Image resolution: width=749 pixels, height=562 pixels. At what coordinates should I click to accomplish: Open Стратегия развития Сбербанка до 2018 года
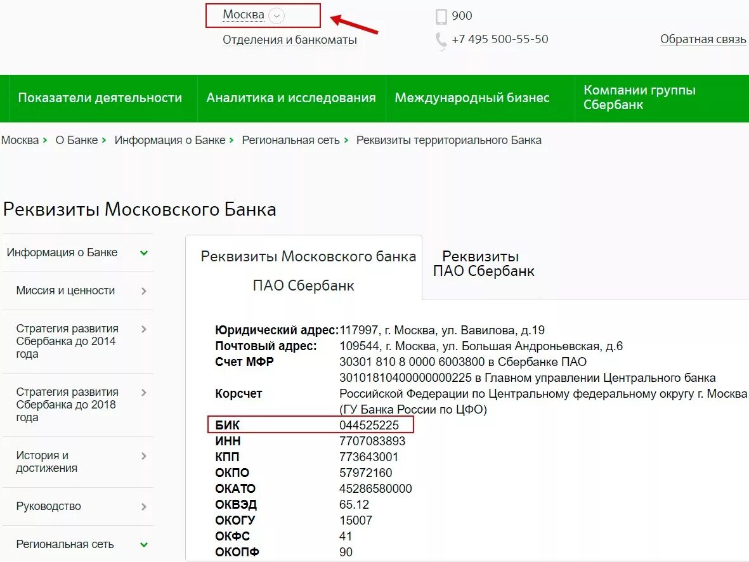pyautogui.click(x=67, y=404)
